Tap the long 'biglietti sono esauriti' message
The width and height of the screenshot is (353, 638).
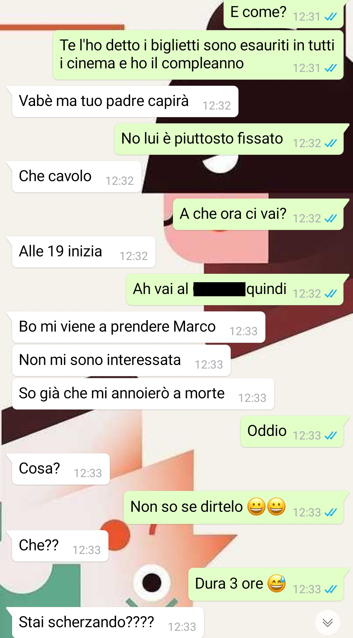pos(198,55)
